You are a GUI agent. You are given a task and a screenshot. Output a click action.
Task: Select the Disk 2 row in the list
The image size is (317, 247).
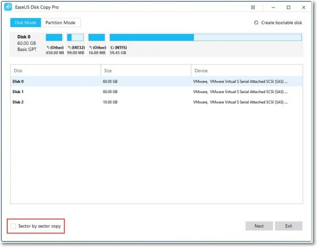pyautogui.click(x=157, y=102)
